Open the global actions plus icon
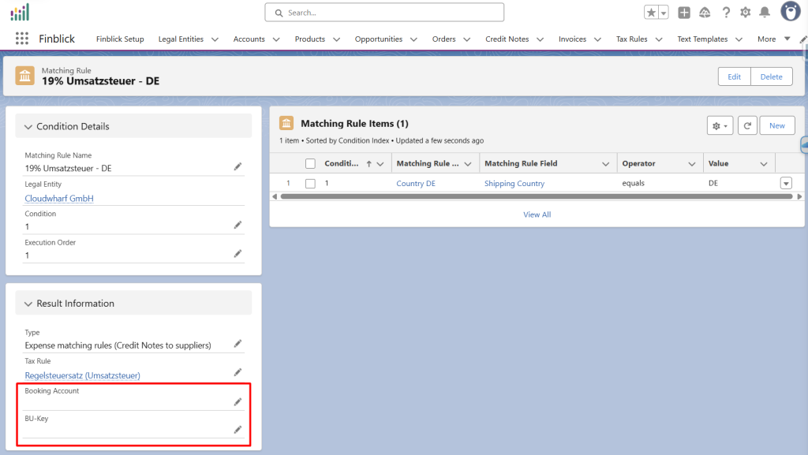 pos(684,13)
